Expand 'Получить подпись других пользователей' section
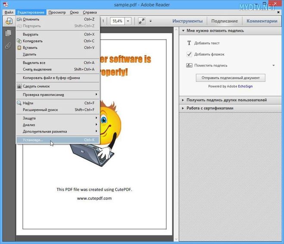 (183, 100)
